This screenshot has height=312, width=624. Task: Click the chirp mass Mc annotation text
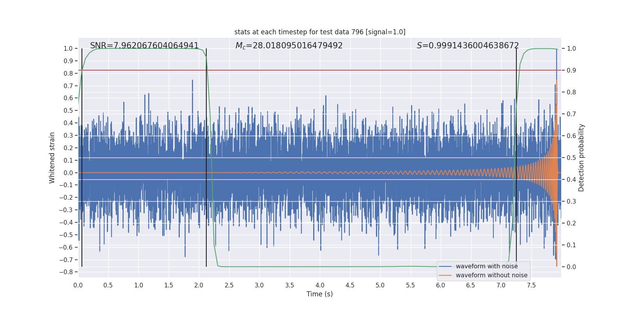point(289,46)
